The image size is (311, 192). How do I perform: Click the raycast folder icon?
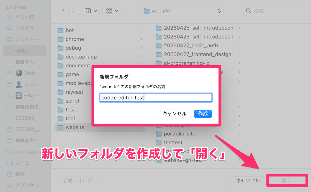pos(60,92)
